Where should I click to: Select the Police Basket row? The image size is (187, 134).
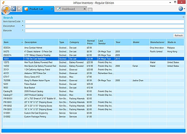93,84
